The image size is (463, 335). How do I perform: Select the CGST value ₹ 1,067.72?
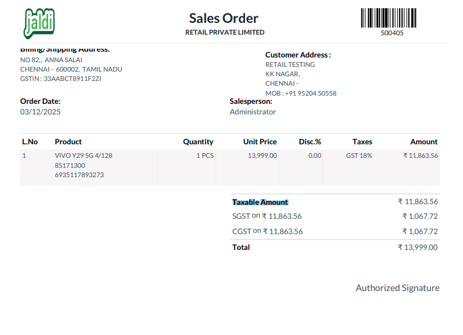coord(420,232)
